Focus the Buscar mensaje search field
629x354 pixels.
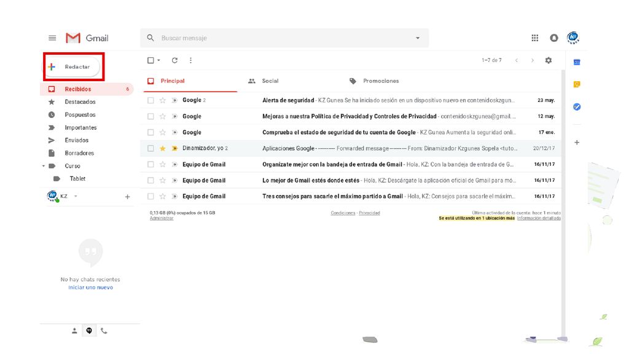(284, 38)
